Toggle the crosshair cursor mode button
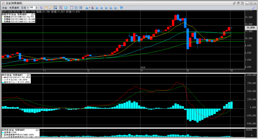258x139 pixels. coord(61,8)
